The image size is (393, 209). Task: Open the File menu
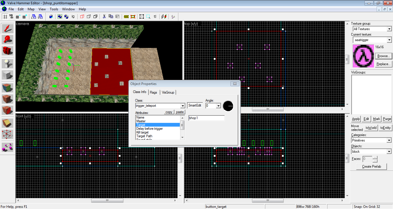[x=11, y=9]
